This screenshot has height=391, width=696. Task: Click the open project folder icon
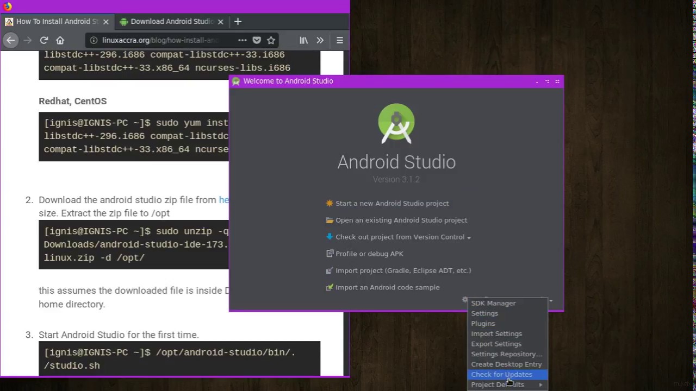tap(330, 220)
